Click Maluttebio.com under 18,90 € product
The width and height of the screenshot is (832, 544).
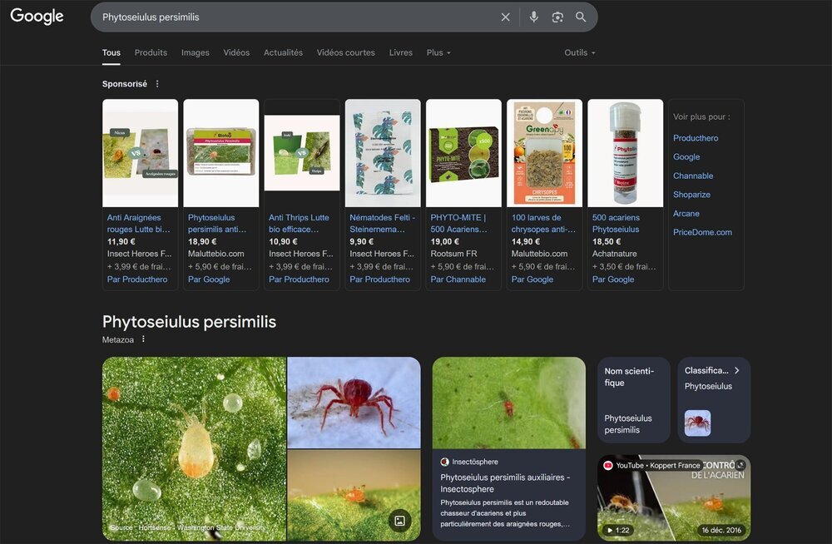(x=216, y=254)
